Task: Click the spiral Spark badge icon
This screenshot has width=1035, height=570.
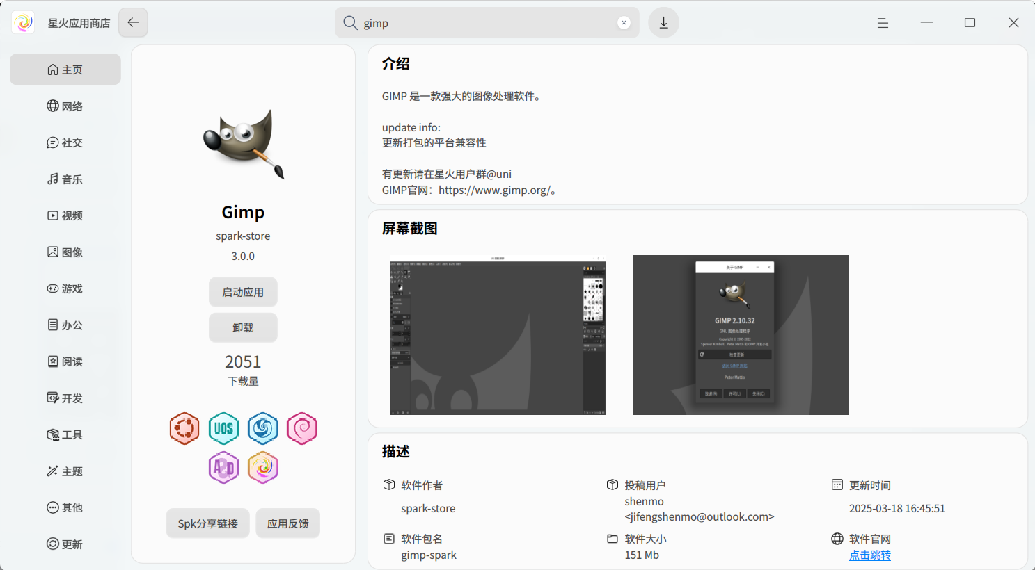Action: coord(263,468)
